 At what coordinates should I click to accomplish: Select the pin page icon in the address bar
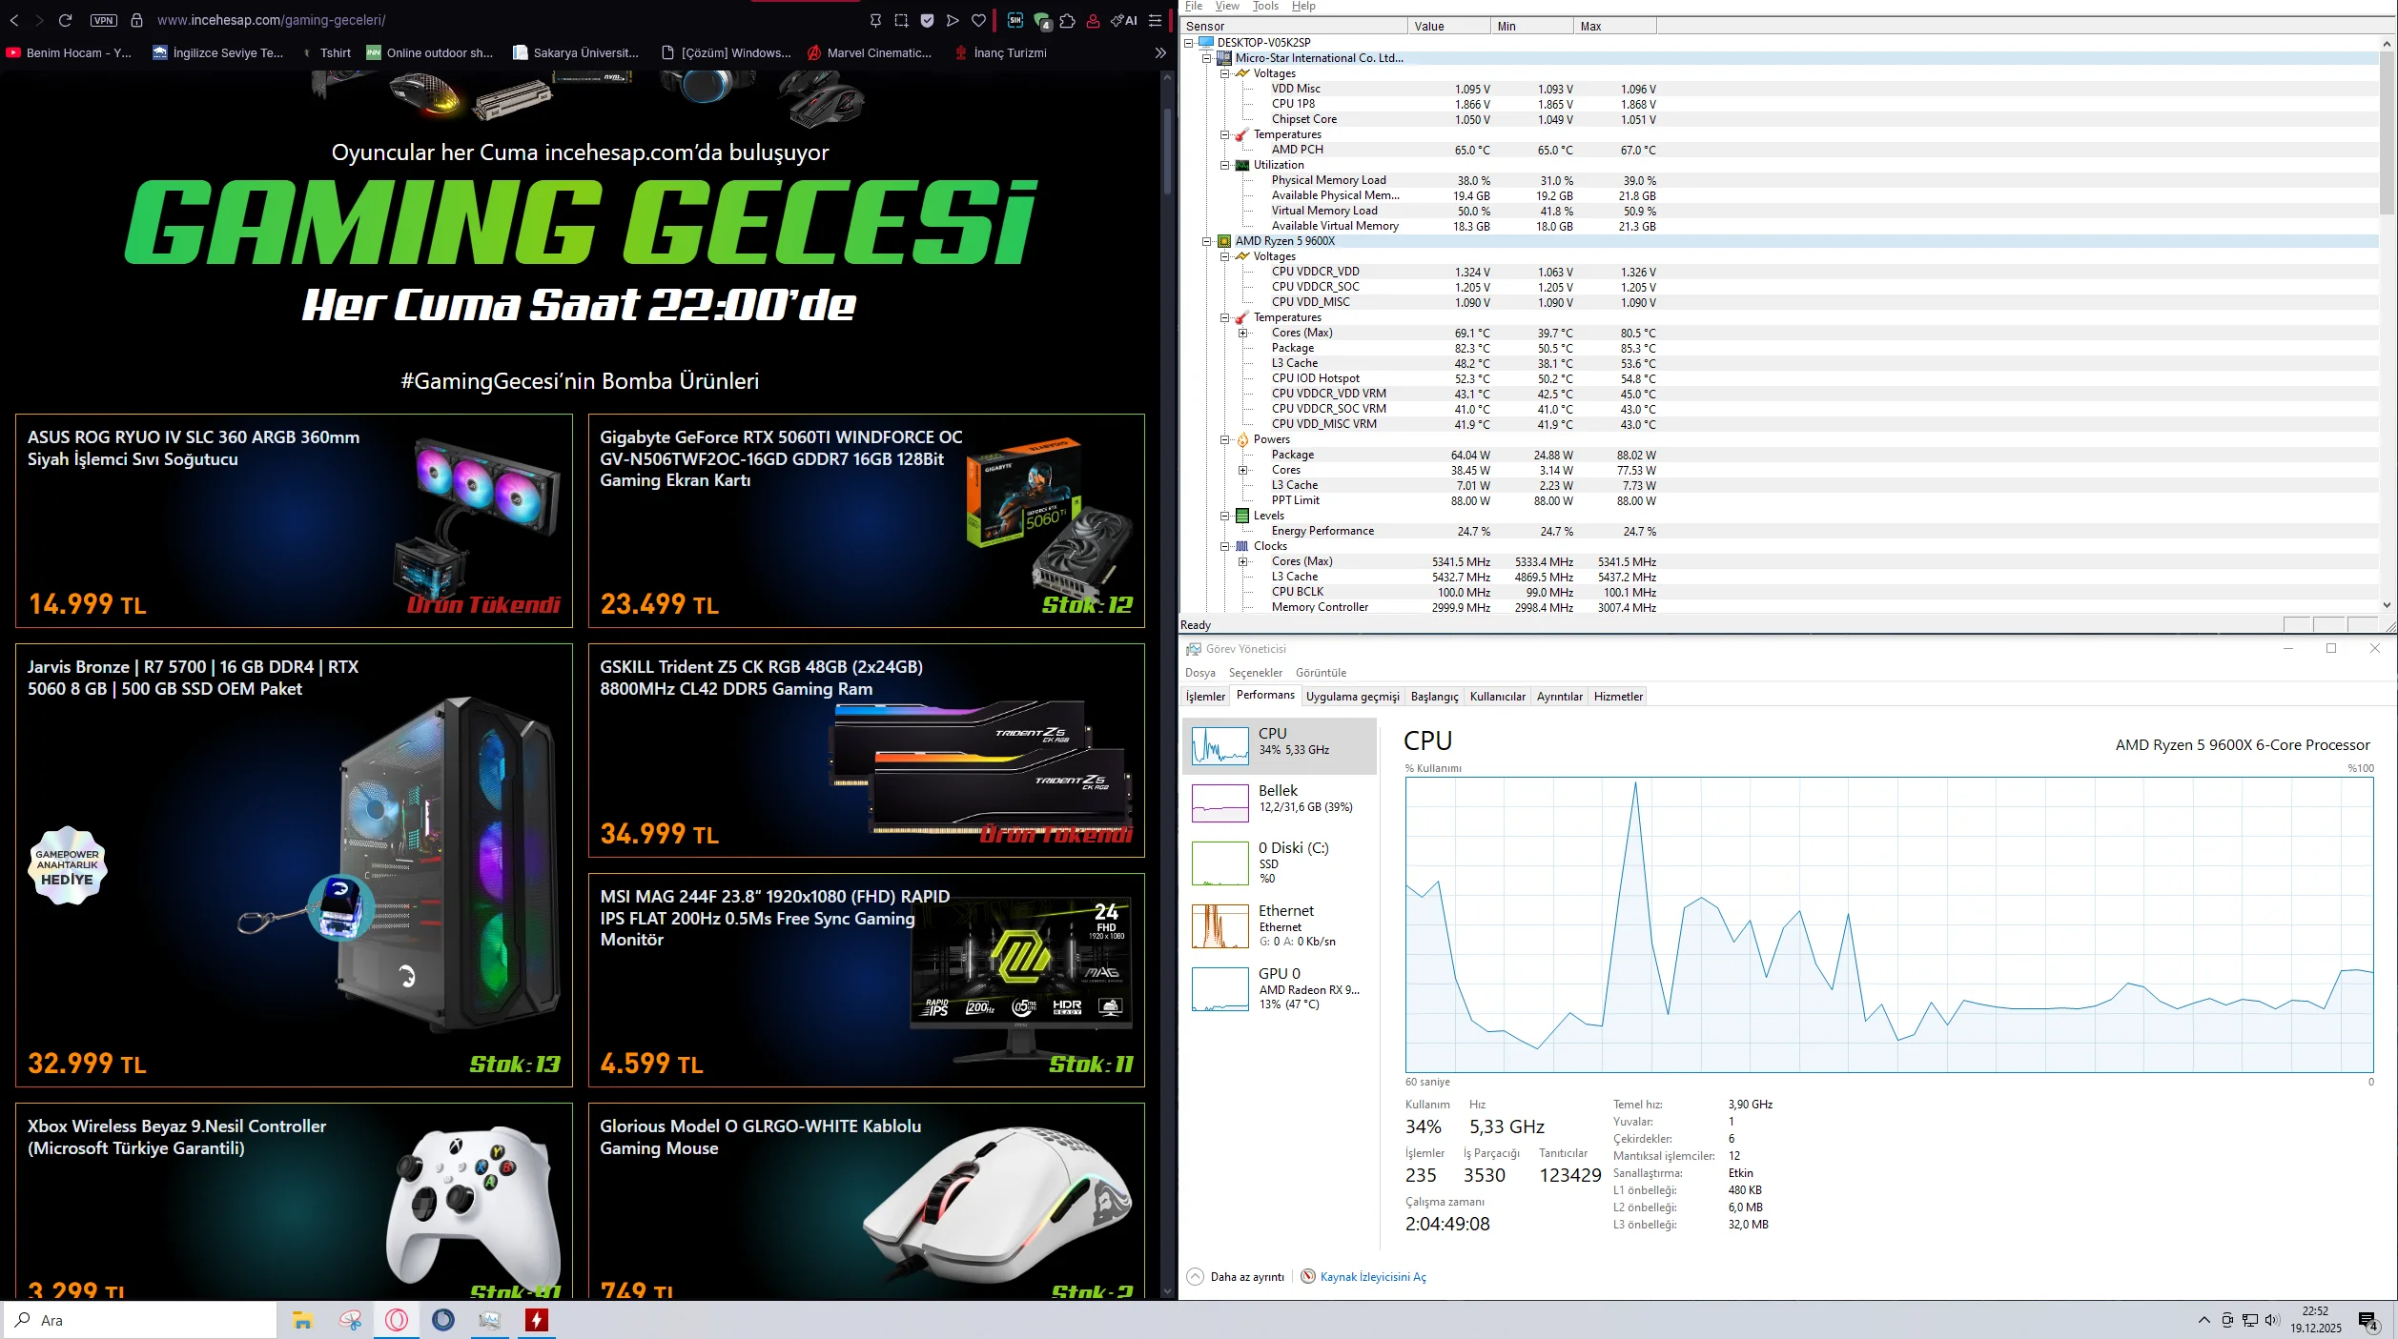[875, 20]
